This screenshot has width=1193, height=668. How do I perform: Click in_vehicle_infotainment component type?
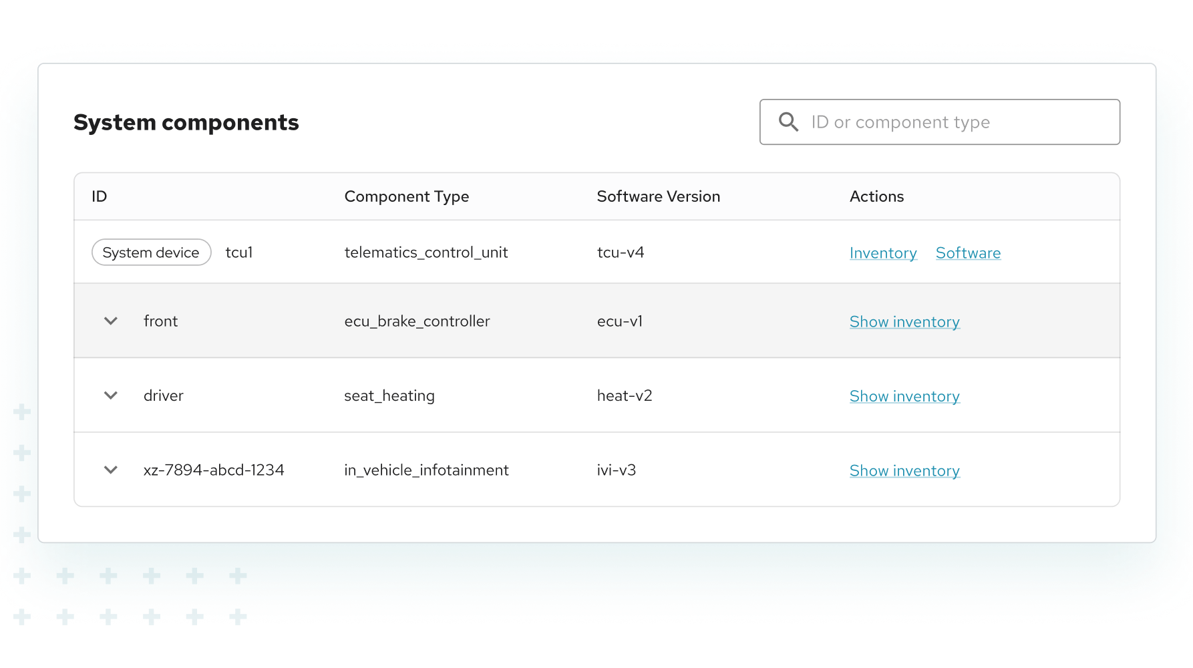(x=426, y=470)
